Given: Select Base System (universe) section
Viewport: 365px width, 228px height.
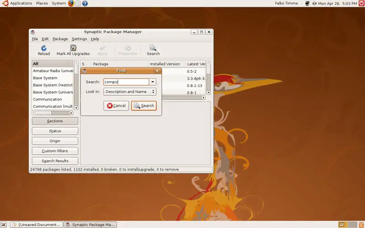Looking at the screenshot, I should (52, 92).
